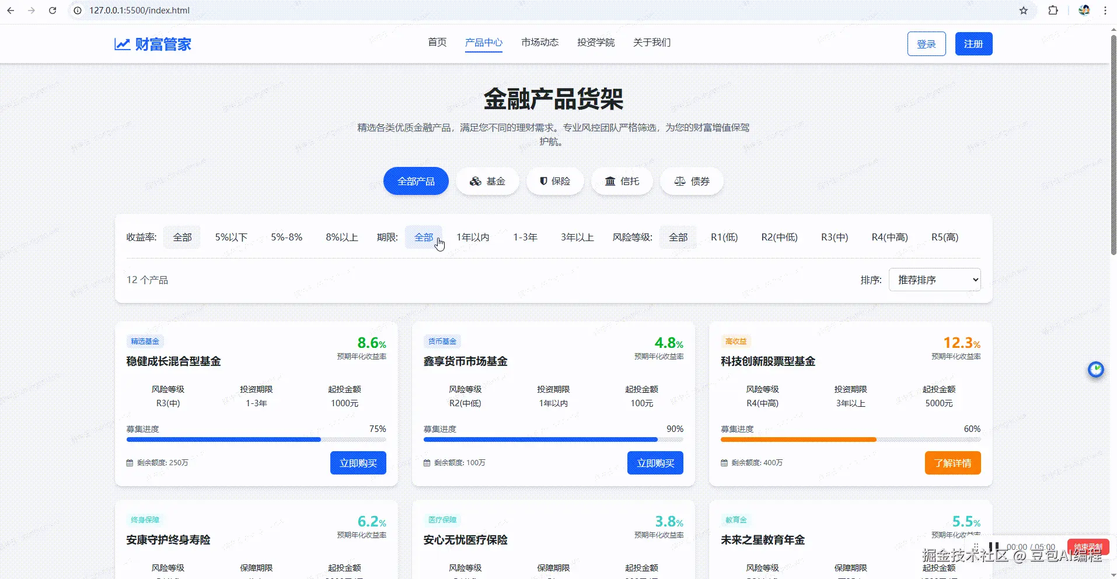This screenshot has width=1117, height=579.
Task: Click the browser forward arrow
Action: pos(32,11)
